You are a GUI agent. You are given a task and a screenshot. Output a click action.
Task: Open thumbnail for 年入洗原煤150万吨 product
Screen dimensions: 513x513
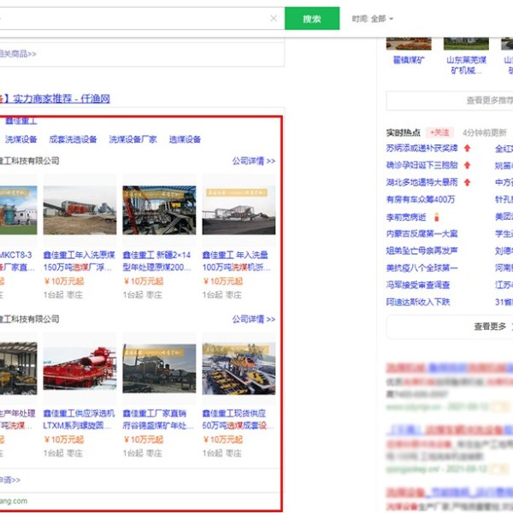(80, 210)
